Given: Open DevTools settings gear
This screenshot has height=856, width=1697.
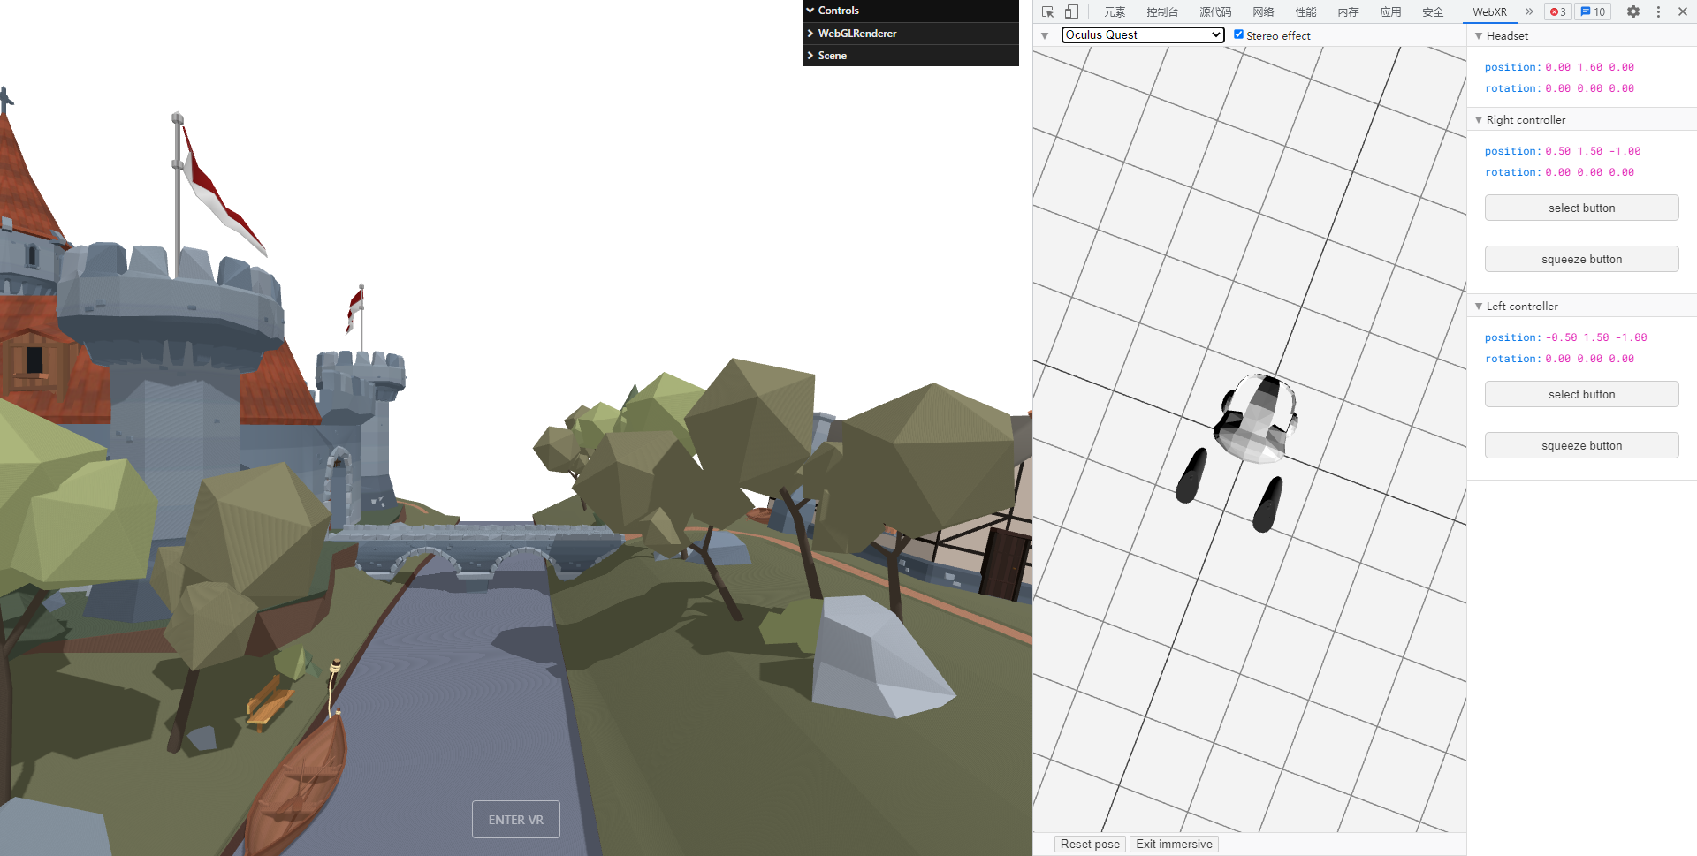Looking at the screenshot, I should click(x=1633, y=11).
